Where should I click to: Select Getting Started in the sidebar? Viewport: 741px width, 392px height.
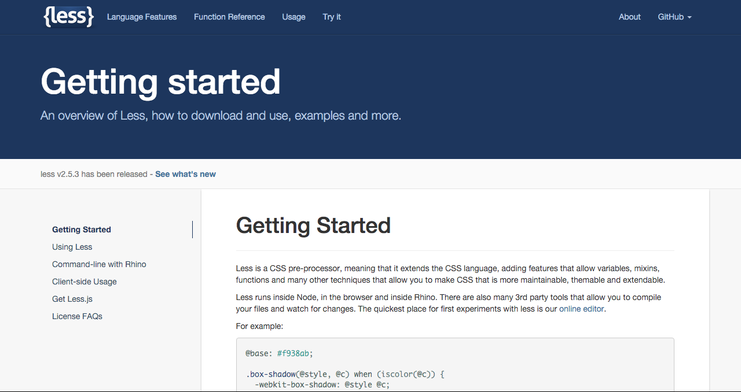82,230
